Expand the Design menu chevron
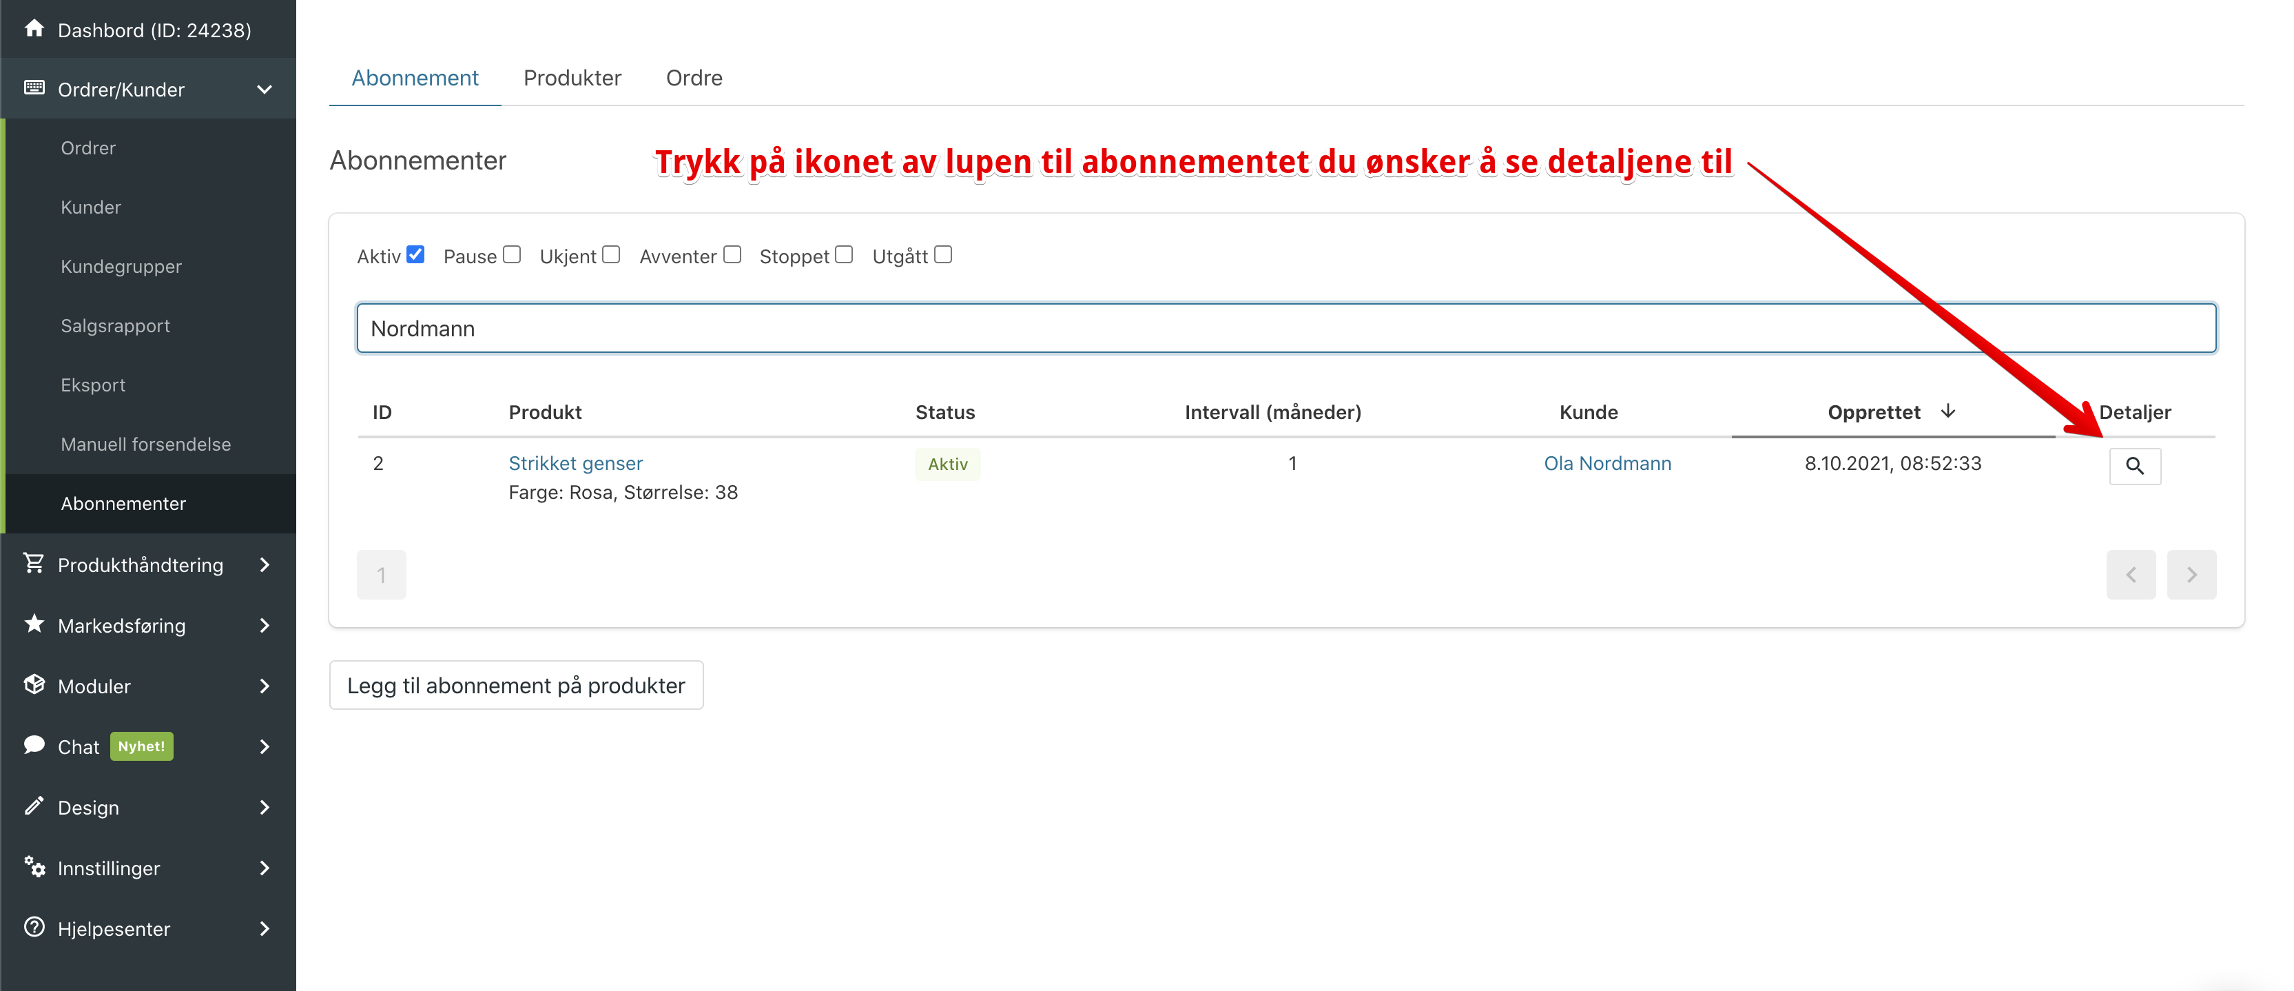Viewport: 2294px width, 991px height. 265,808
